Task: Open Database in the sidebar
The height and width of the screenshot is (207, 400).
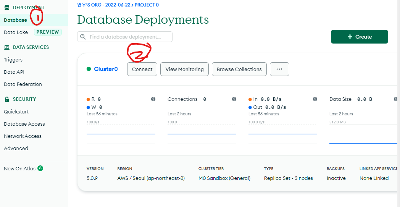Action: tap(16, 20)
